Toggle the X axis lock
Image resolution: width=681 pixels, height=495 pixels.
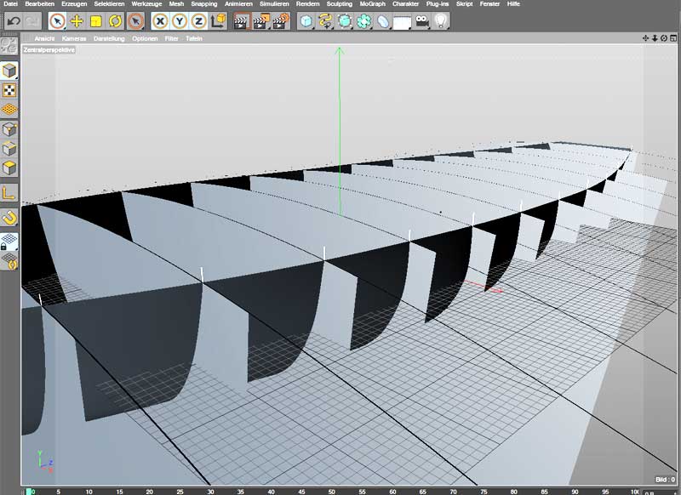(x=160, y=20)
